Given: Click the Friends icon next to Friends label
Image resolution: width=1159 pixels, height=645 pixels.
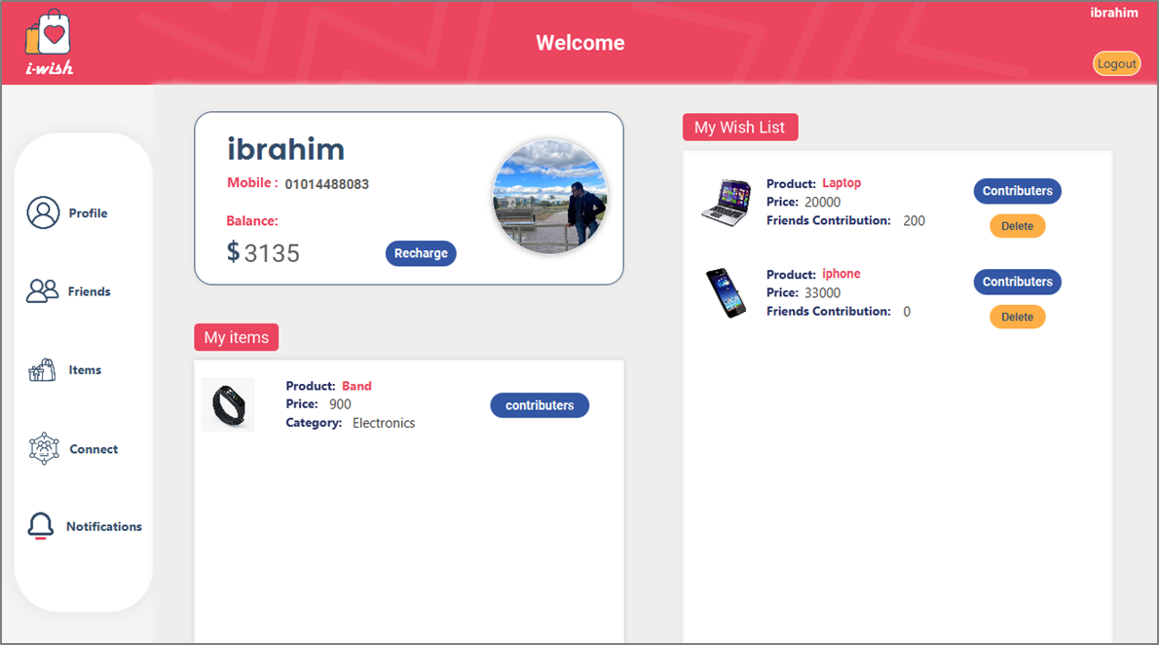Looking at the screenshot, I should 43,290.
